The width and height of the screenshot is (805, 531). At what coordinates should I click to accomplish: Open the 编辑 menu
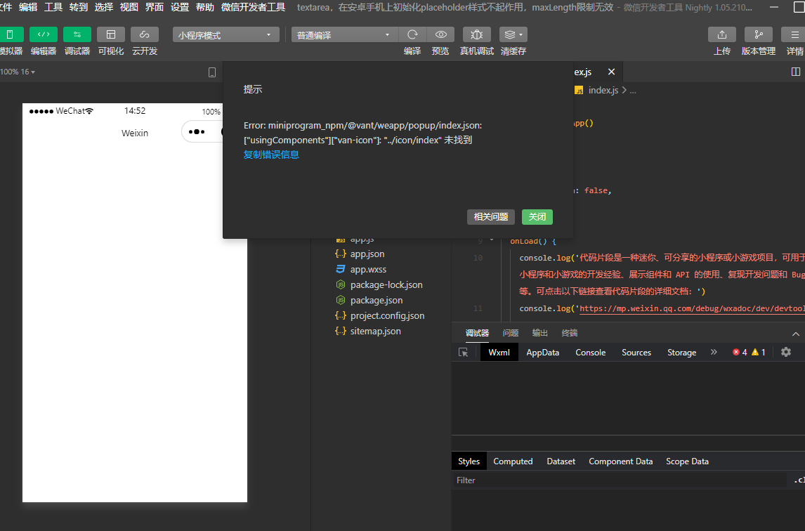pyautogui.click(x=27, y=7)
